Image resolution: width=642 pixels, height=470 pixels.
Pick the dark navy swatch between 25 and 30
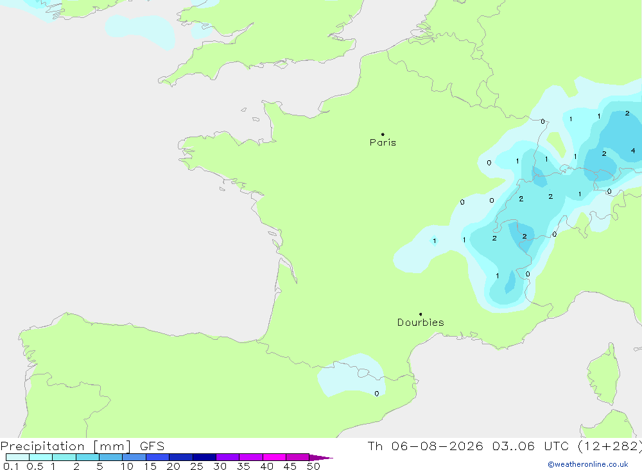[x=204, y=457]
